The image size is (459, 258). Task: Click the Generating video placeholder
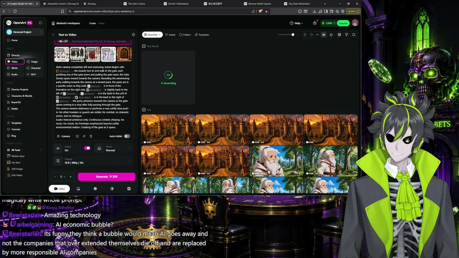pyautogui.click(x=168, y=77)
